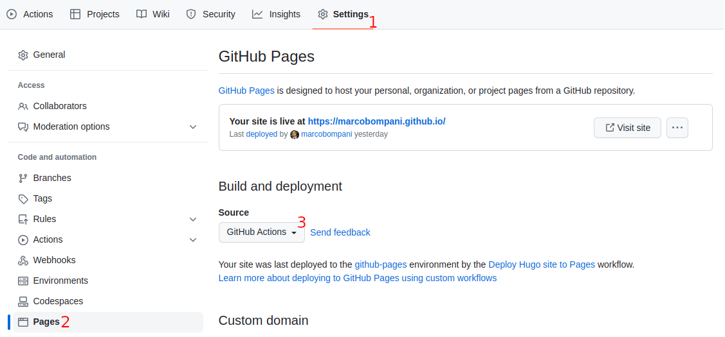Open the three-dots menu beside Visit site

(x=677, y=128)
